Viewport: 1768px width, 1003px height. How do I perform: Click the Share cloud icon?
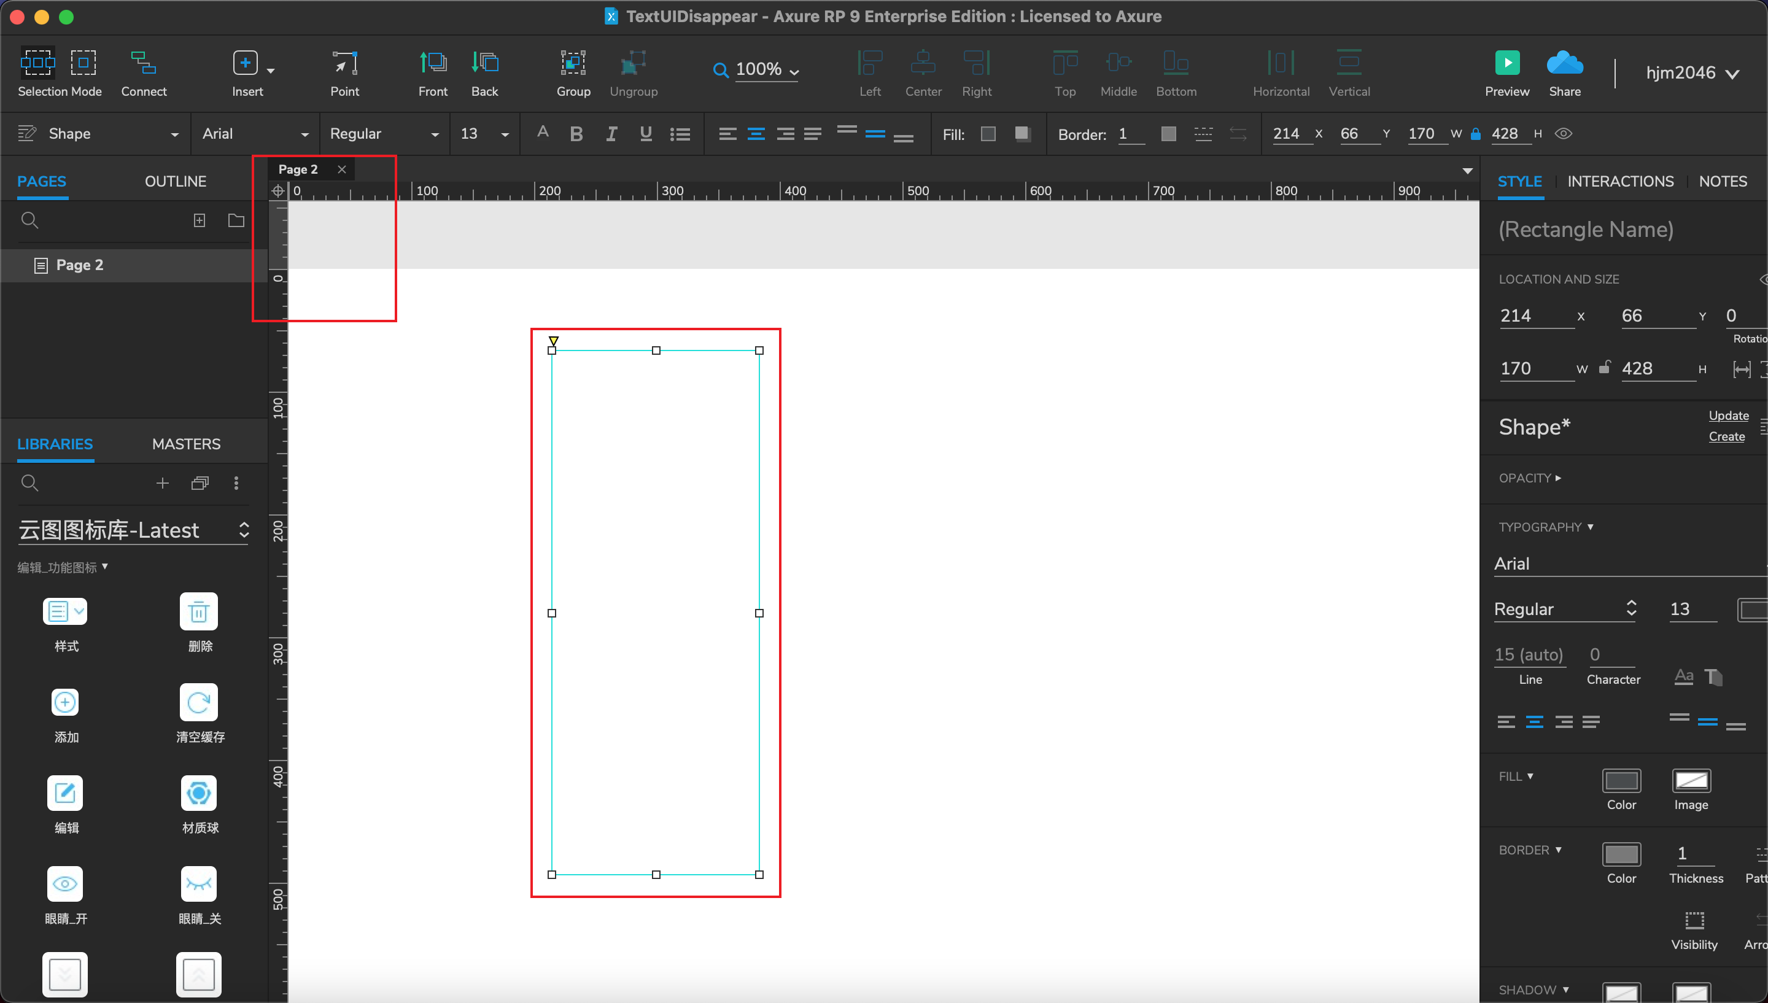pos(1564,63)
